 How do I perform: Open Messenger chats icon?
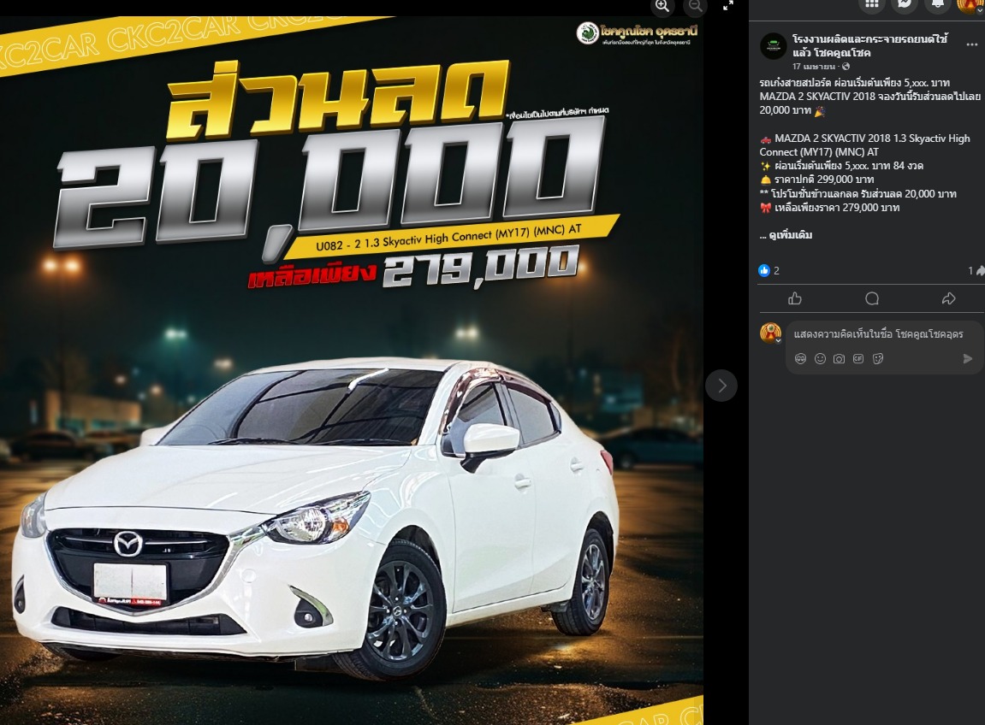point(905,4)
